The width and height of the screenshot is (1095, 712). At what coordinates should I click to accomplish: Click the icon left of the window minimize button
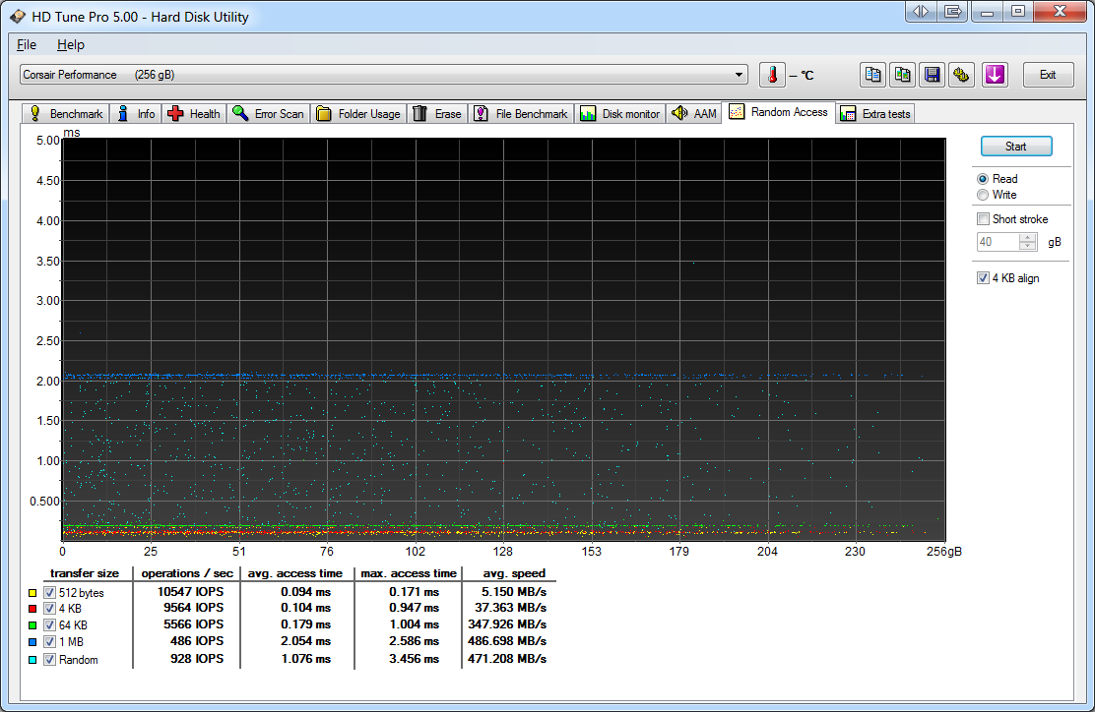(x=952, y=12)
